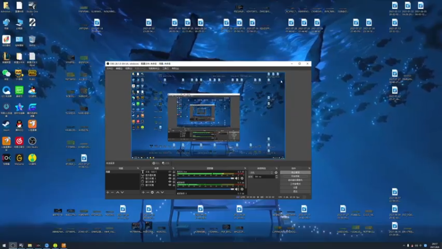Viewport: 442px width, 249px height.
Task: Click the transition duration 300 ms field
Action: tap(265, 177)
